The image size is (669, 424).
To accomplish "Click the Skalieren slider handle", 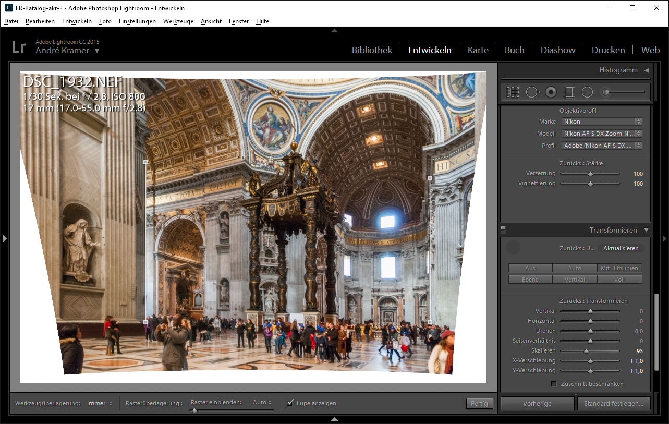I will [586, 351].
